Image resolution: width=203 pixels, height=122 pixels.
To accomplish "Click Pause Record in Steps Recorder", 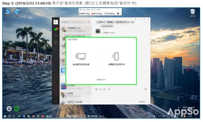I will [x=84, y=13].
